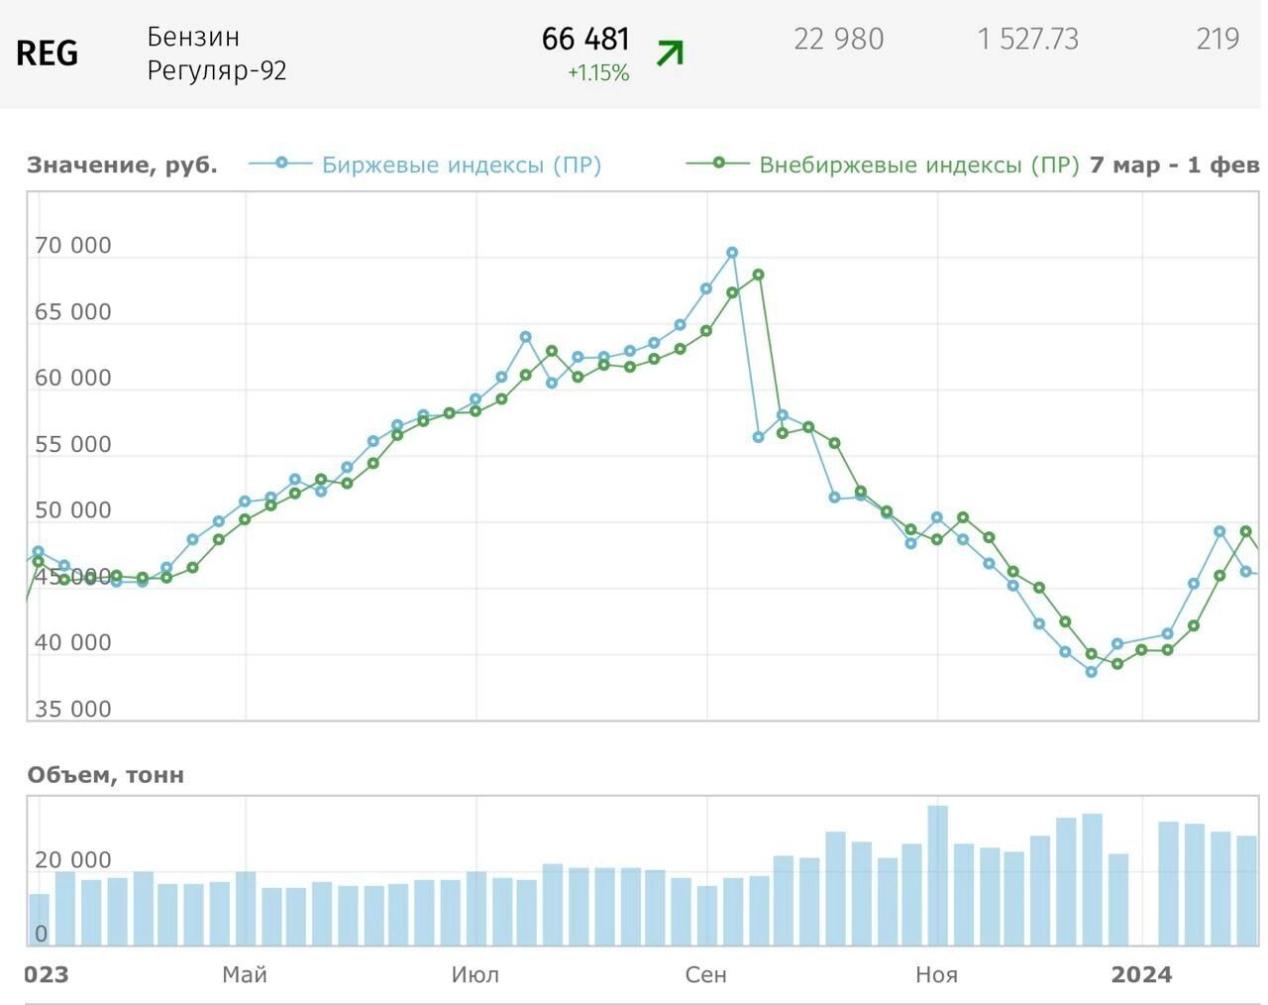Screen dimensions: 1268x1005
Task: Click the blue circle legend marker
Action: [x=281, y=163]
